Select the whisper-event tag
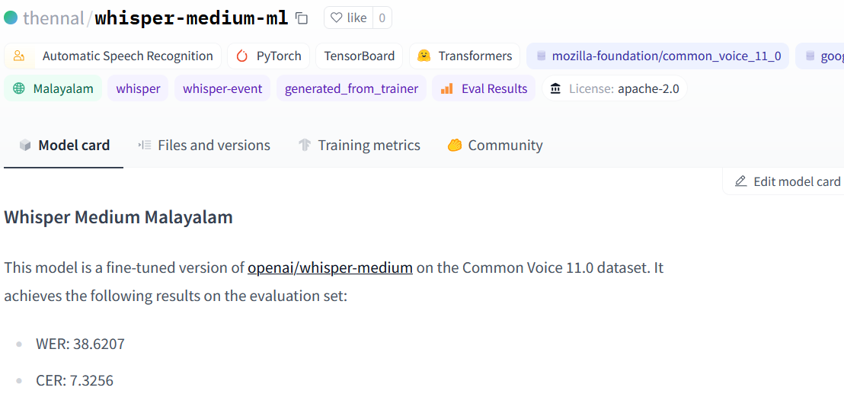This screenshot has height=410, width=844. coord(222,88)
